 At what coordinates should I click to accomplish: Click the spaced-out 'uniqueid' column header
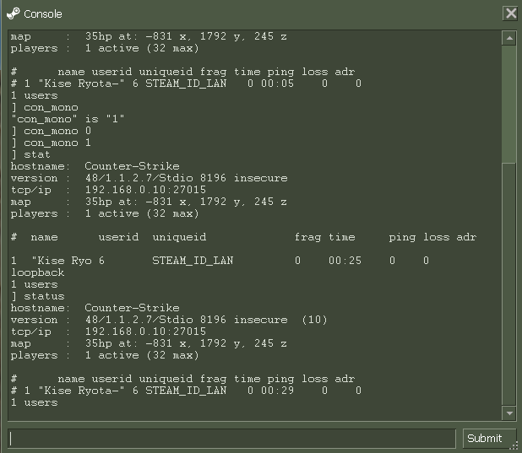[x=179, y=237]
